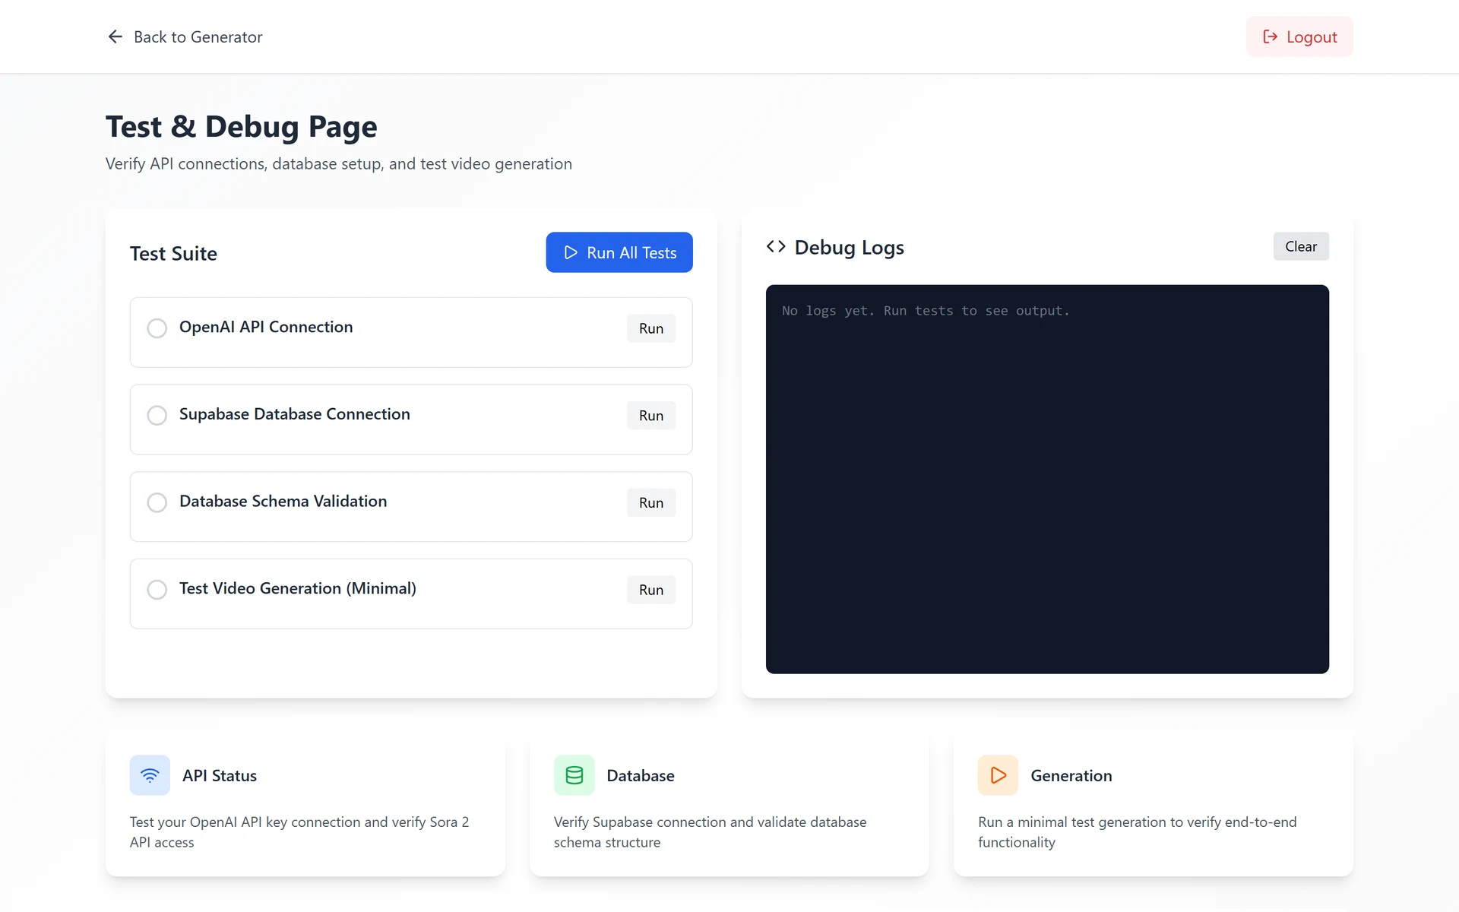Click the Test & Debug Page heading
Screen dimensions: 1459x912
[x=241, y=126]
